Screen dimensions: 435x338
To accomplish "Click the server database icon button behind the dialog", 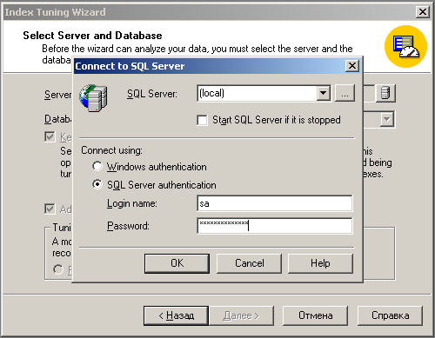I will [x=385, y=93].
